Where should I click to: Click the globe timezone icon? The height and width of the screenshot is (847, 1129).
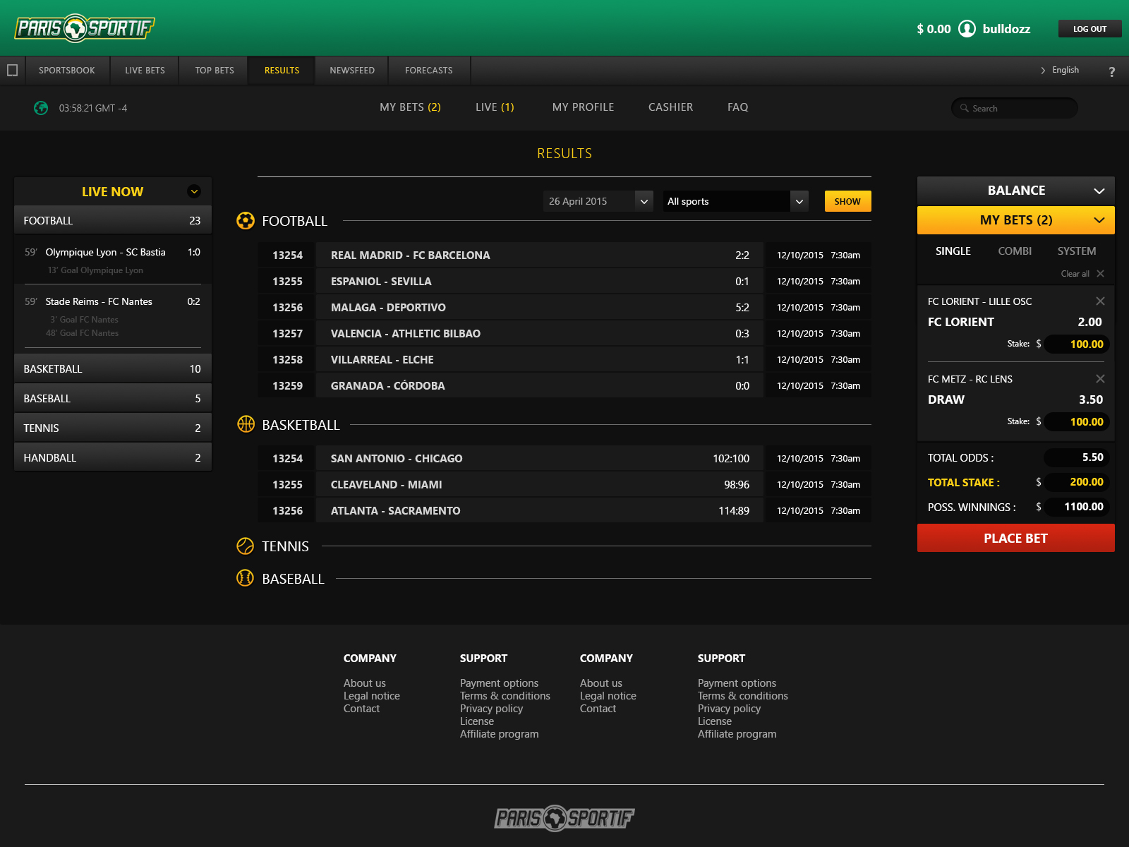[41, 108]
